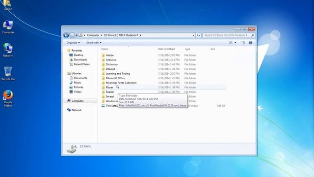The height and width of the screenshot is (177, 314).
Task: Click the This Software image file icon
Action: (103, 106)
